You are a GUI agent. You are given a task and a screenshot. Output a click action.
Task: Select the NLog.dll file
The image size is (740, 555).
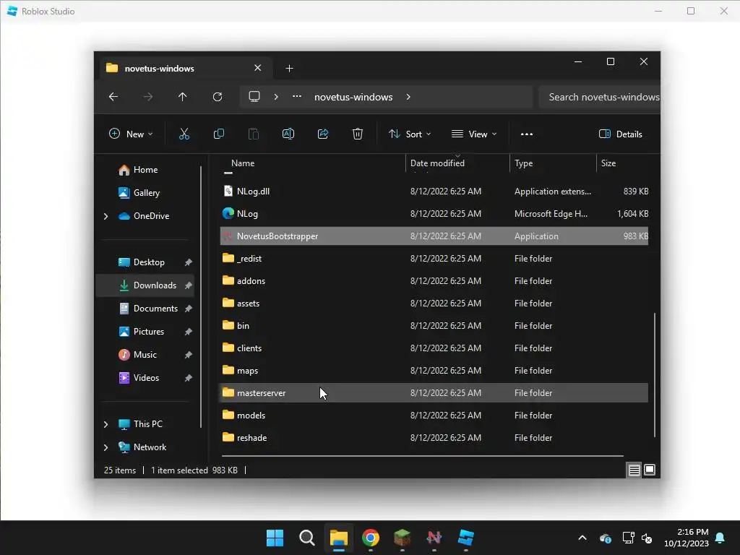click(434, 191)
